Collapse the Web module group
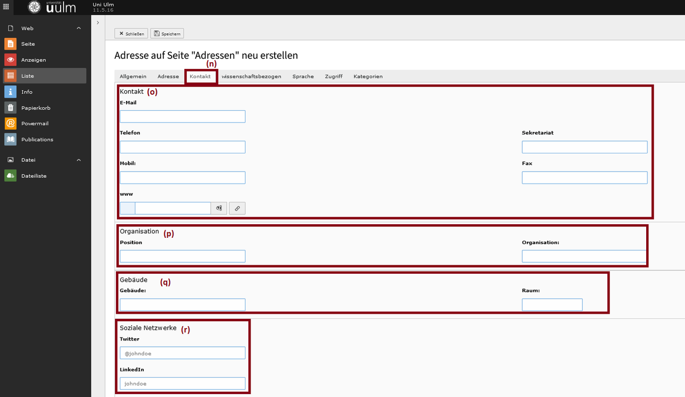The height and width of the screenshot is (397, 685). pos(79,28)
